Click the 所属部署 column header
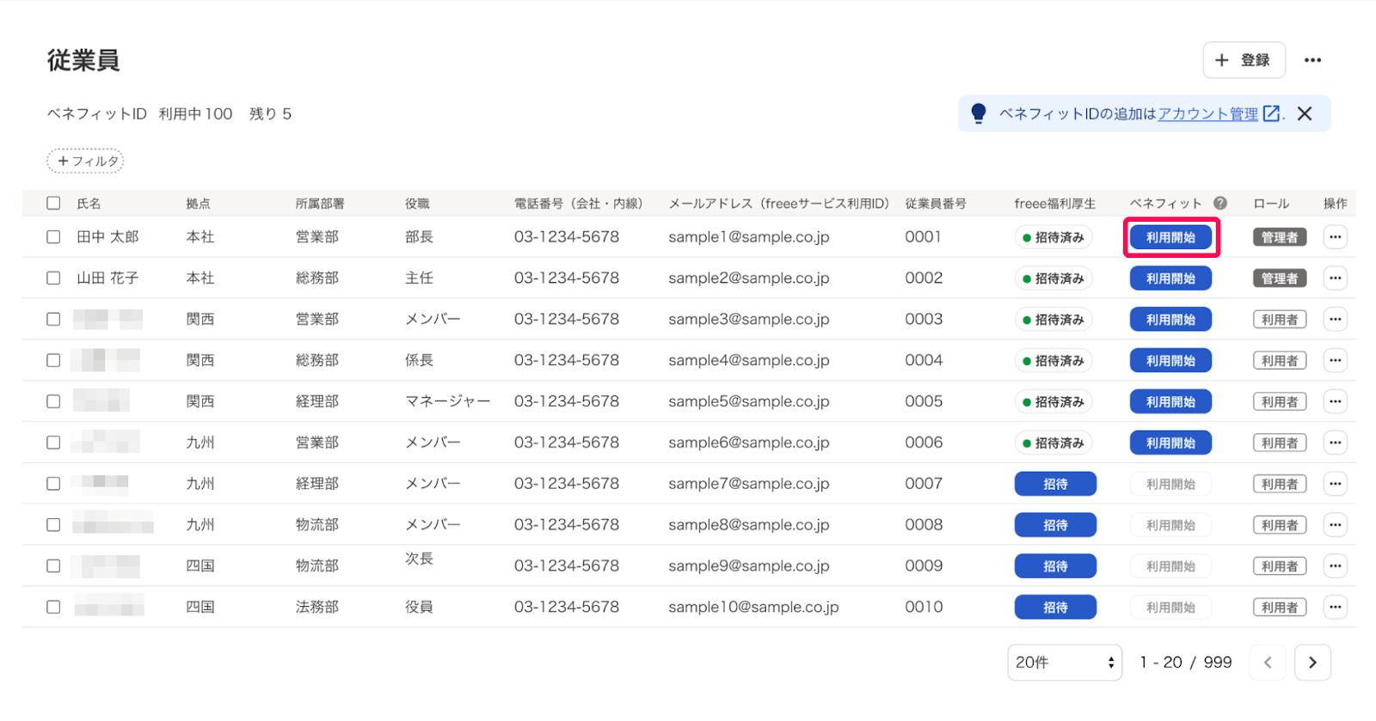Image resolution: width=1376 pixels, height=721 pixels. pos(320,204)
